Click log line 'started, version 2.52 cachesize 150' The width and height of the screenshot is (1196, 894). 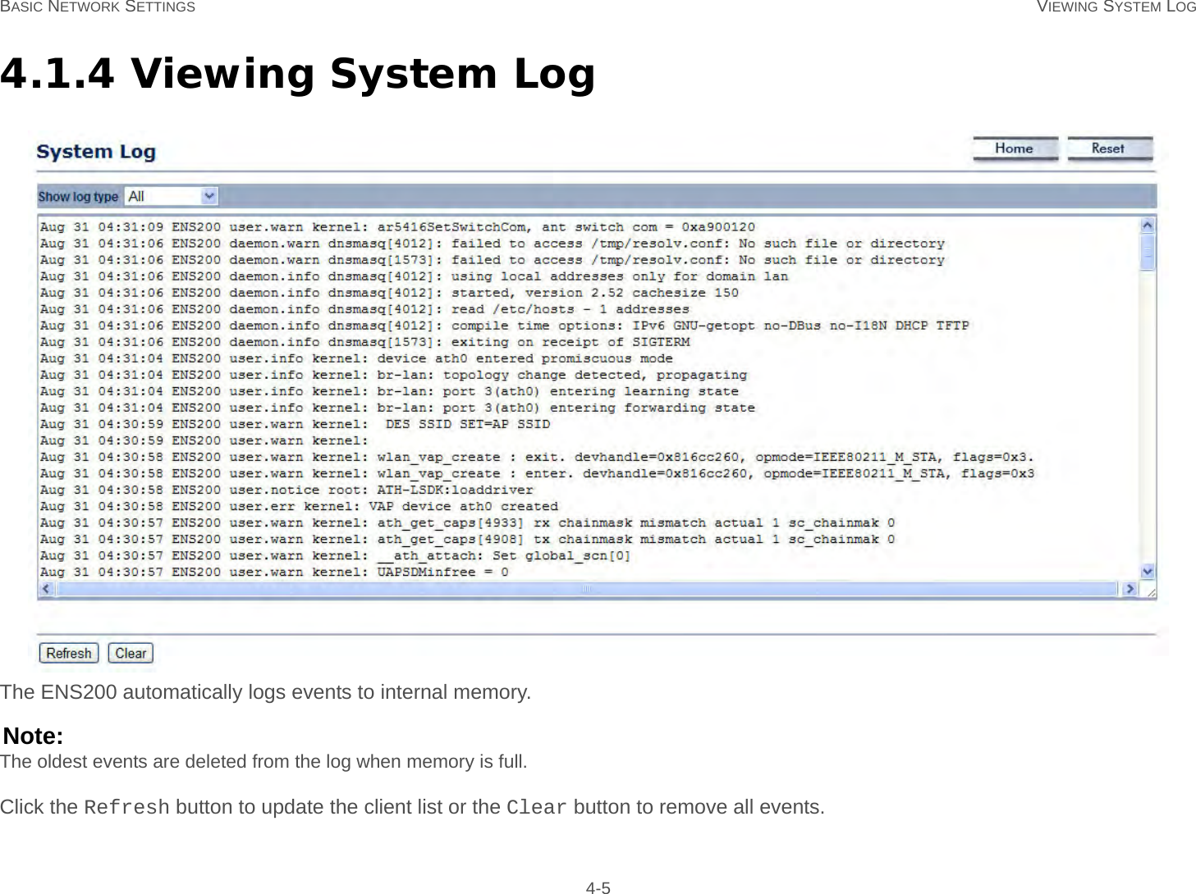pos(389,293)
